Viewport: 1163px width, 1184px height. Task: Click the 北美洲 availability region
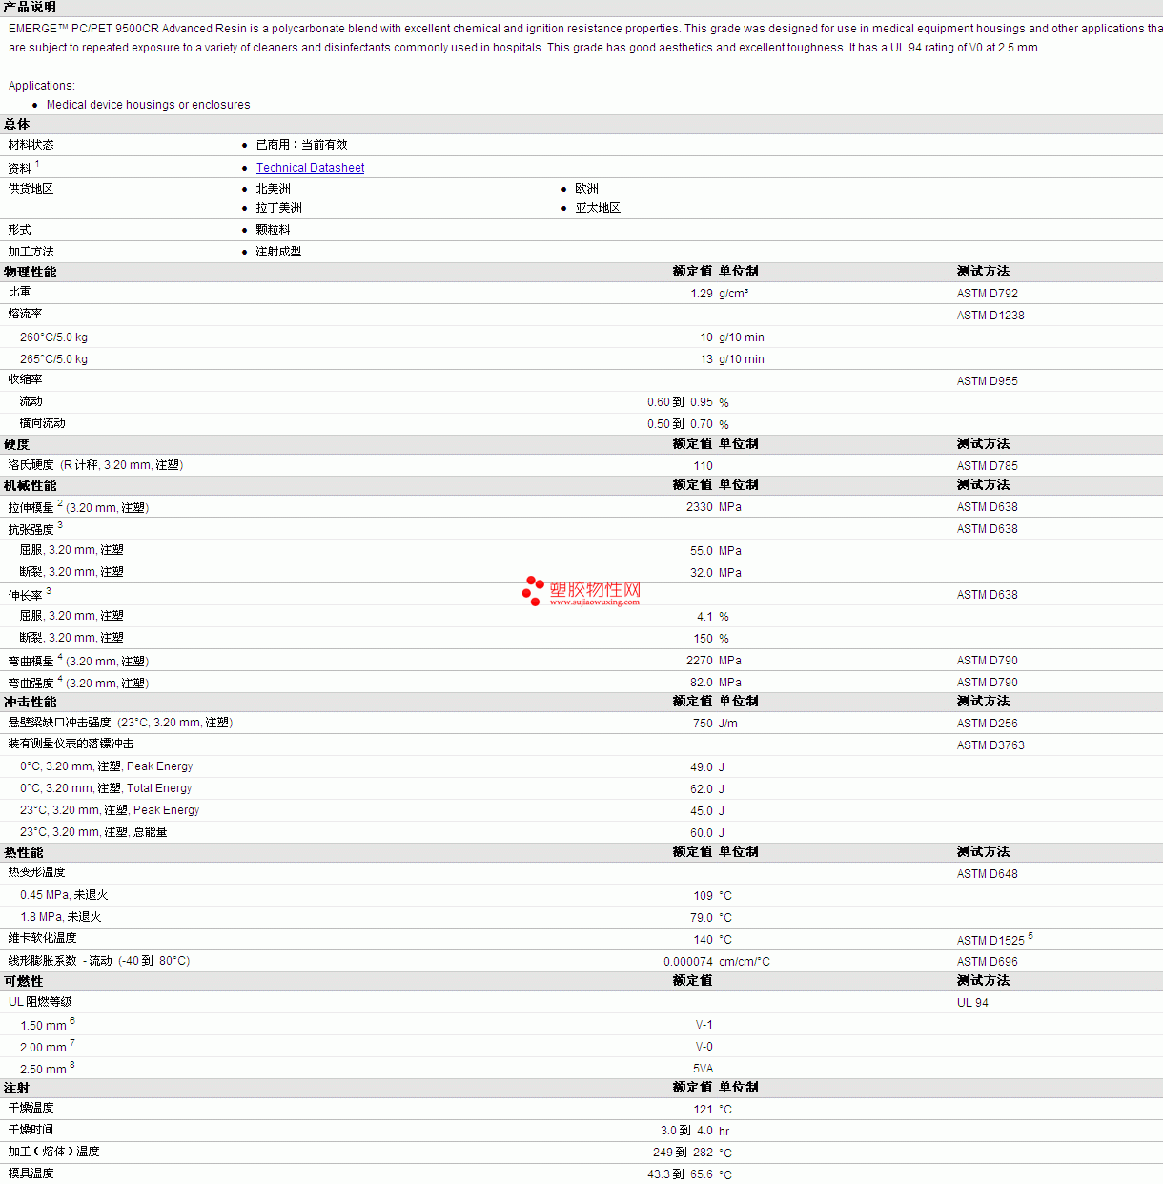pos(273,189)
